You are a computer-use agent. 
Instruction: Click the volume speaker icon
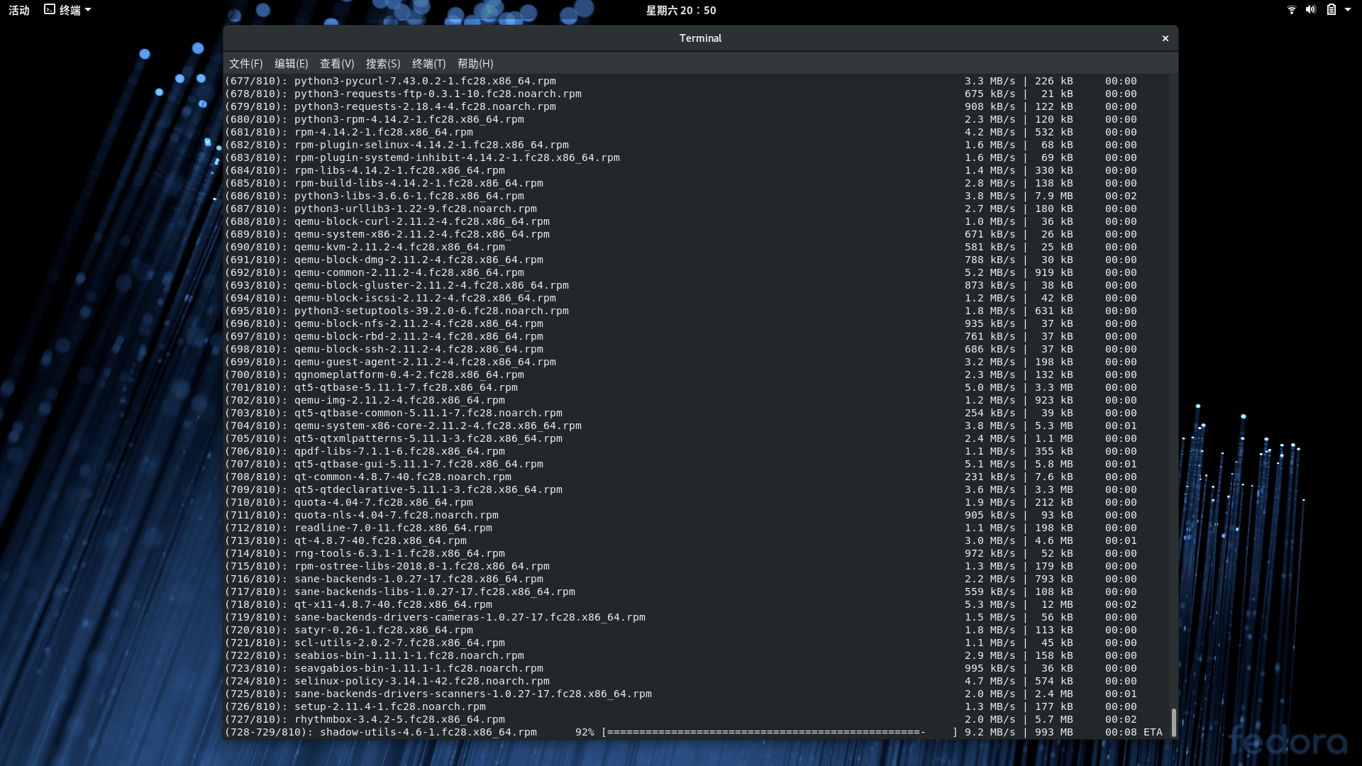(1310, 10)
